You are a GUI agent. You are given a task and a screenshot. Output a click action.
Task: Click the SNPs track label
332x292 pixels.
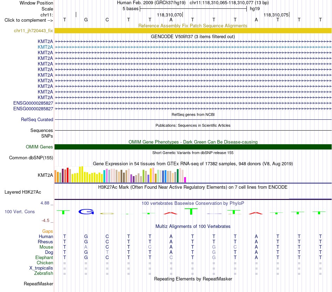point(47,136)
